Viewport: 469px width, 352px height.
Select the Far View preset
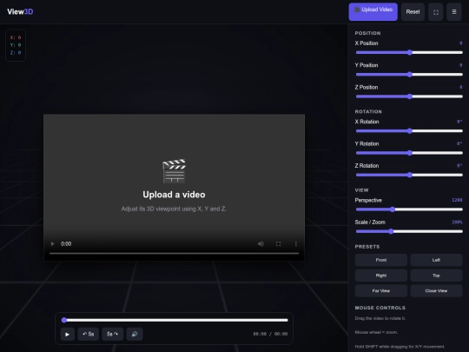[x=381, y=290]
